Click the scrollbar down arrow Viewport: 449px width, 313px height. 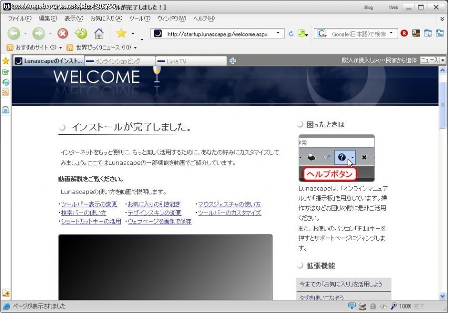pyautogui.click(x=443, y=296)
